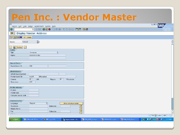Switch to SAP Logon taskbar item
180x135 pixels.
[x=51, y=119]
